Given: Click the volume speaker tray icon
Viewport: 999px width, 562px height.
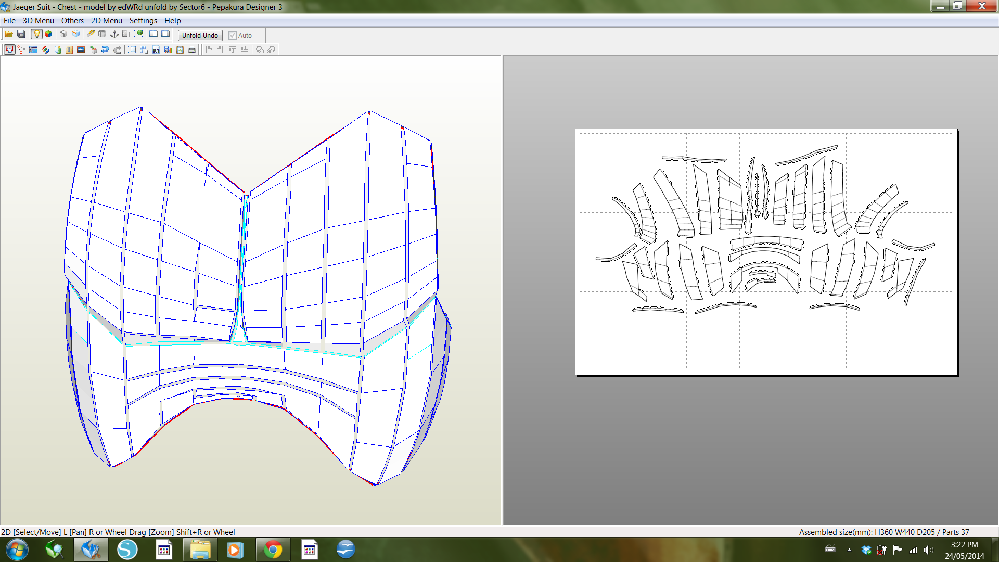Looking at the screenshot, I should 929,550.
